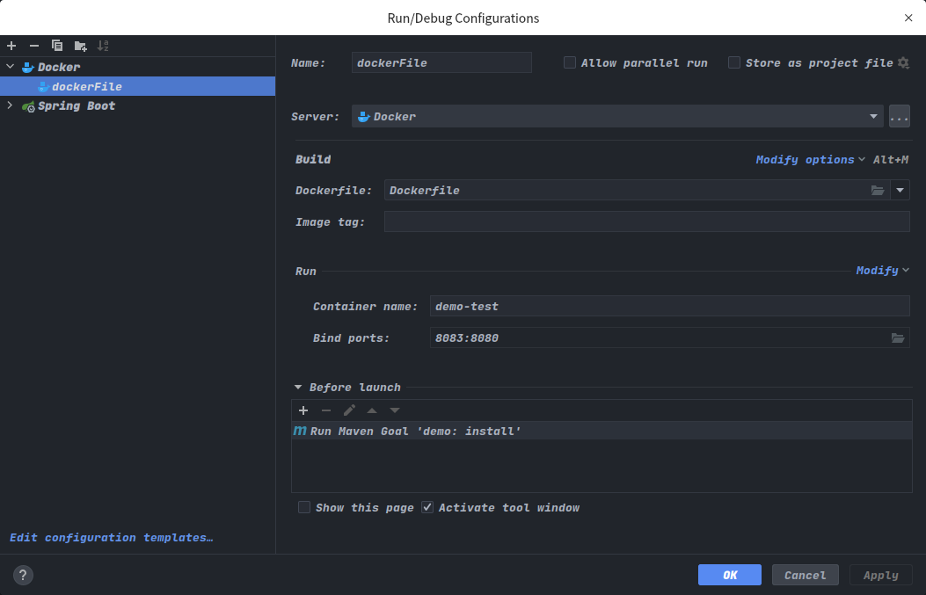Expand the Spring Boot tree node
926x595 pixels.
tap(10, 105)
